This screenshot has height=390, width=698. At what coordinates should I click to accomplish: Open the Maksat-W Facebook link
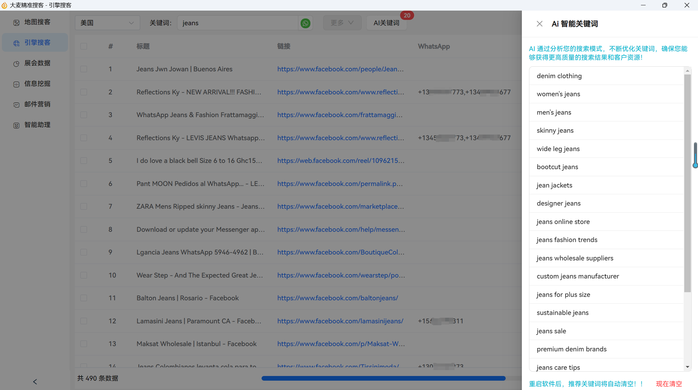341,344
